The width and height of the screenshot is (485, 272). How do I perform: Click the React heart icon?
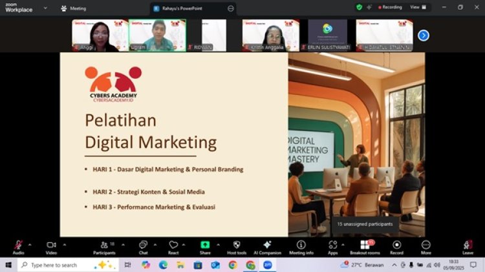pyautogui.click(x=173, y=246)
